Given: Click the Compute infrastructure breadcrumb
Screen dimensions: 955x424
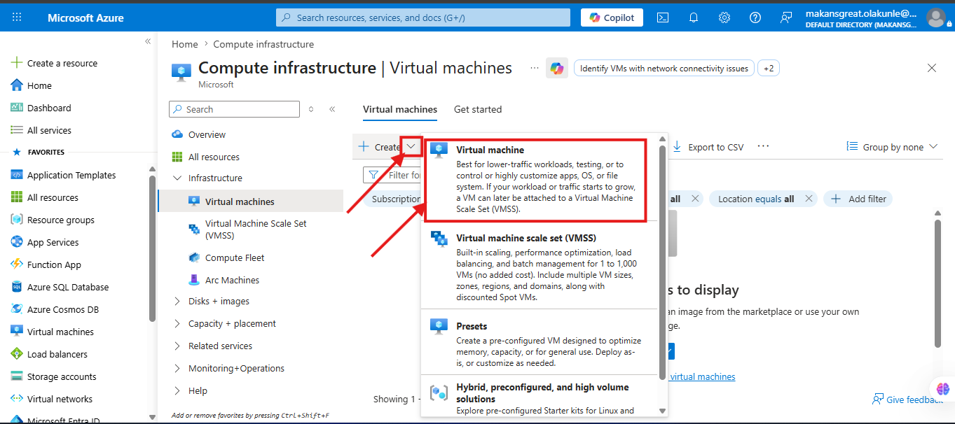Looking at the screenshot, I should pyautogui.click(x=263, y=44).
